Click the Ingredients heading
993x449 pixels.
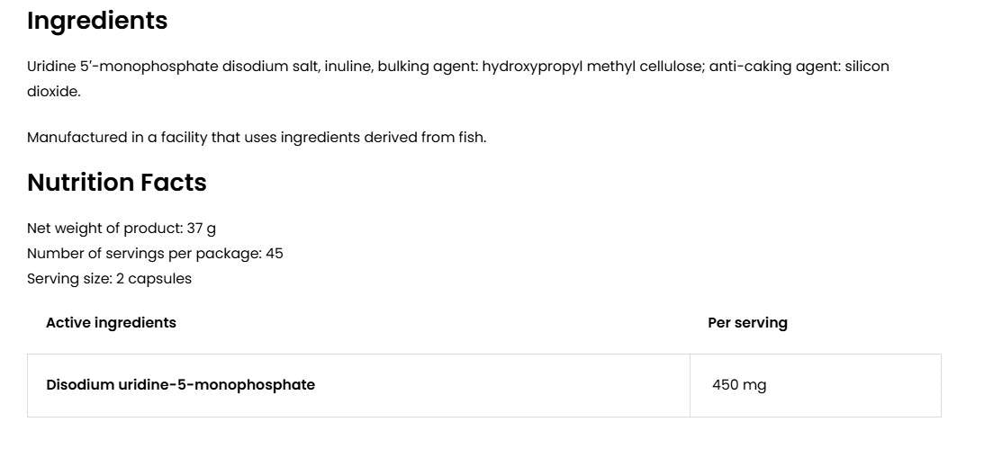[x=97, y=21]
